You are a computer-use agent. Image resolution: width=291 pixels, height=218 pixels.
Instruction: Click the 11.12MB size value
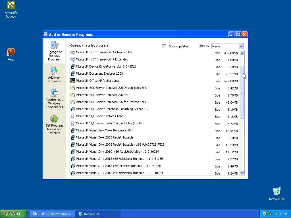click(x=232, y=152)
